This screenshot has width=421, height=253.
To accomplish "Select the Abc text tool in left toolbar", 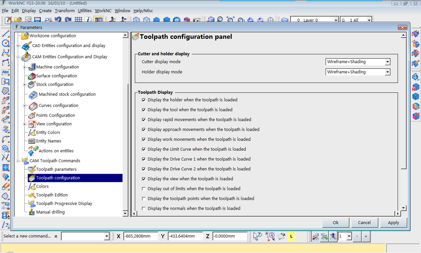I will tap(5, 72).
